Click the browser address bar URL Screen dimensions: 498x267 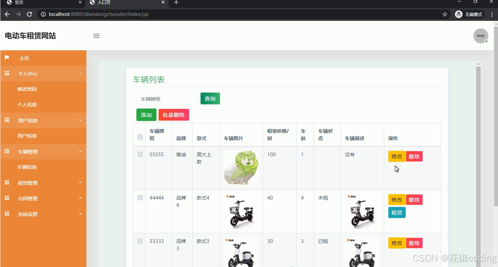pos(99,14)
